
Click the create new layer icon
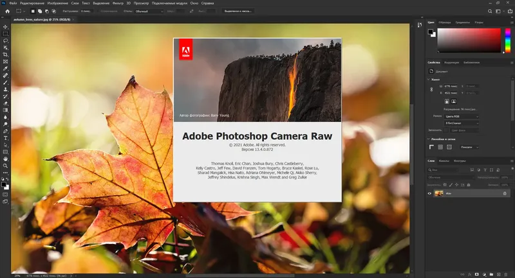pyautogui.click(x=498, y=274)
